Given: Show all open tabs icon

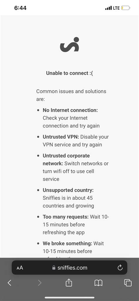Looking at the screenshot, I should [x=128, y=283].
